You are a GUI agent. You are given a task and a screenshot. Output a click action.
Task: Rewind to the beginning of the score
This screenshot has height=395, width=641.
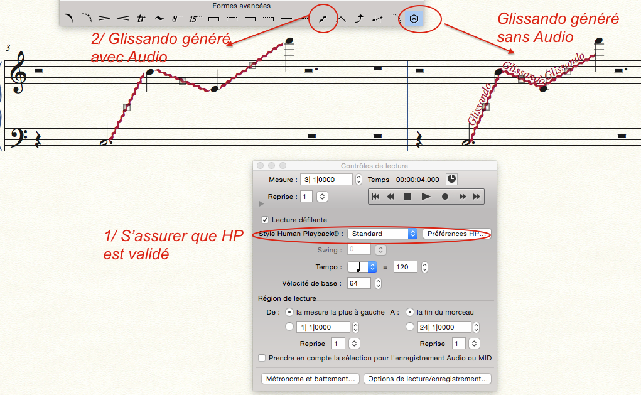pos(375,197)
